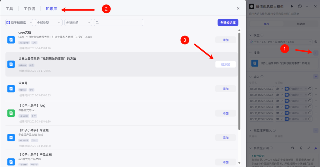Click the add skill plus icon
The width and height of the screenshot is (320, 167).
point(315,53)
